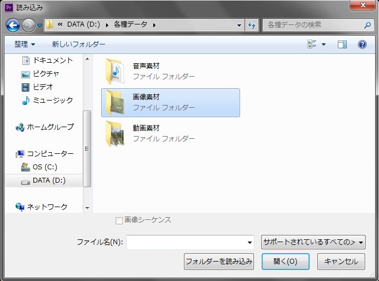379x281 pixels.
Task: Click the ピクチャ picture icon
Action: coord(26,74)
